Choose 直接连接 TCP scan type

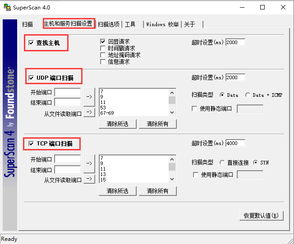pos(222,163)
